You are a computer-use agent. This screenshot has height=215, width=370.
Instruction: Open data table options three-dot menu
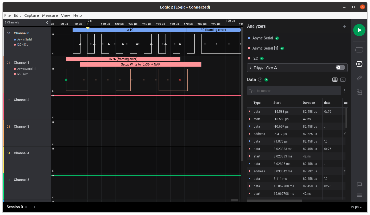click(x=344, y=91)
